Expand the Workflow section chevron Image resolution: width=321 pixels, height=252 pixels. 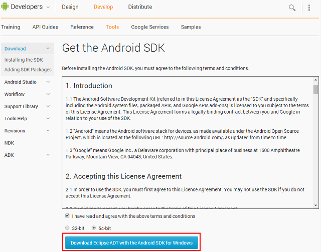coord(48,94)
